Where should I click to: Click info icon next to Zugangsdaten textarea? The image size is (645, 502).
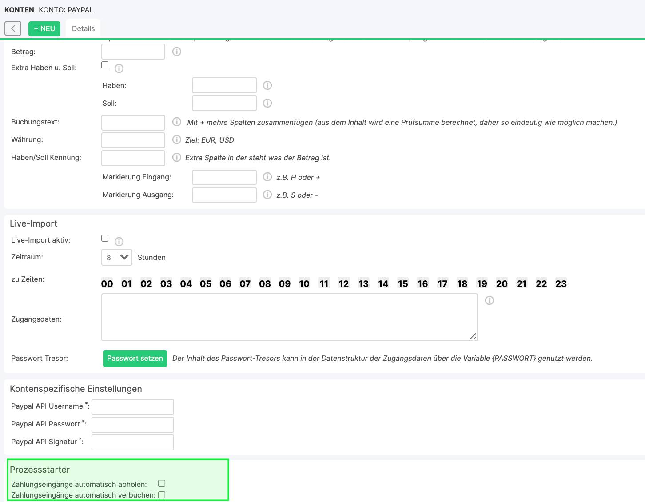tap(490, 300)
